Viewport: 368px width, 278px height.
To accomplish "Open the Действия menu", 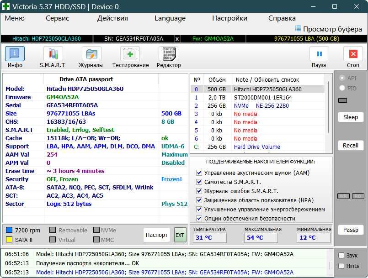I will 112,18.
